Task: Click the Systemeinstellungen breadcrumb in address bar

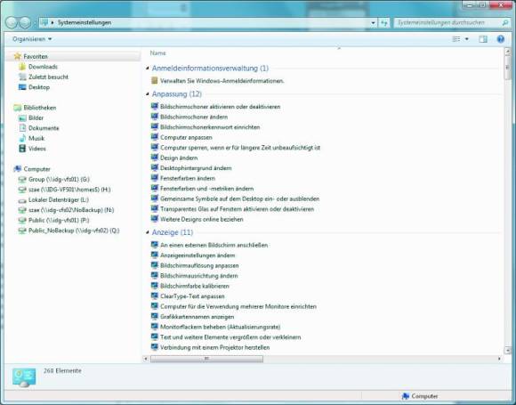Action: [85, 22]
